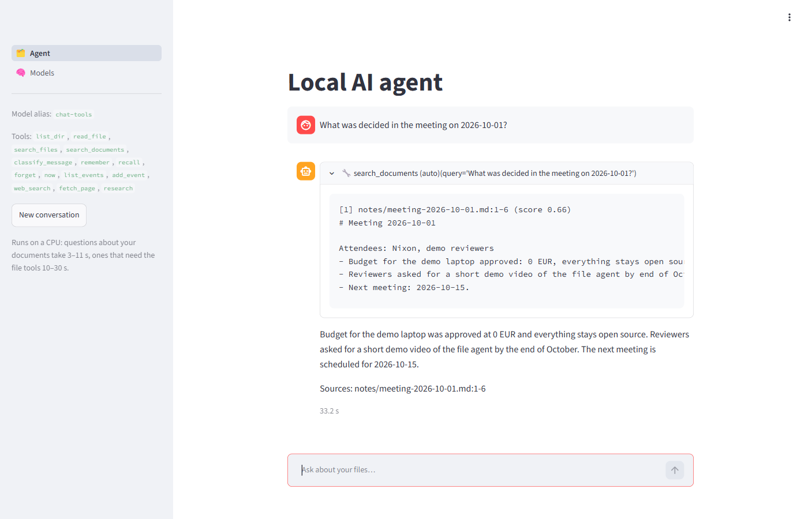Screen dimensions: 808x519
Task: Click the remember tool tag
Action: [x=95, y=163]
